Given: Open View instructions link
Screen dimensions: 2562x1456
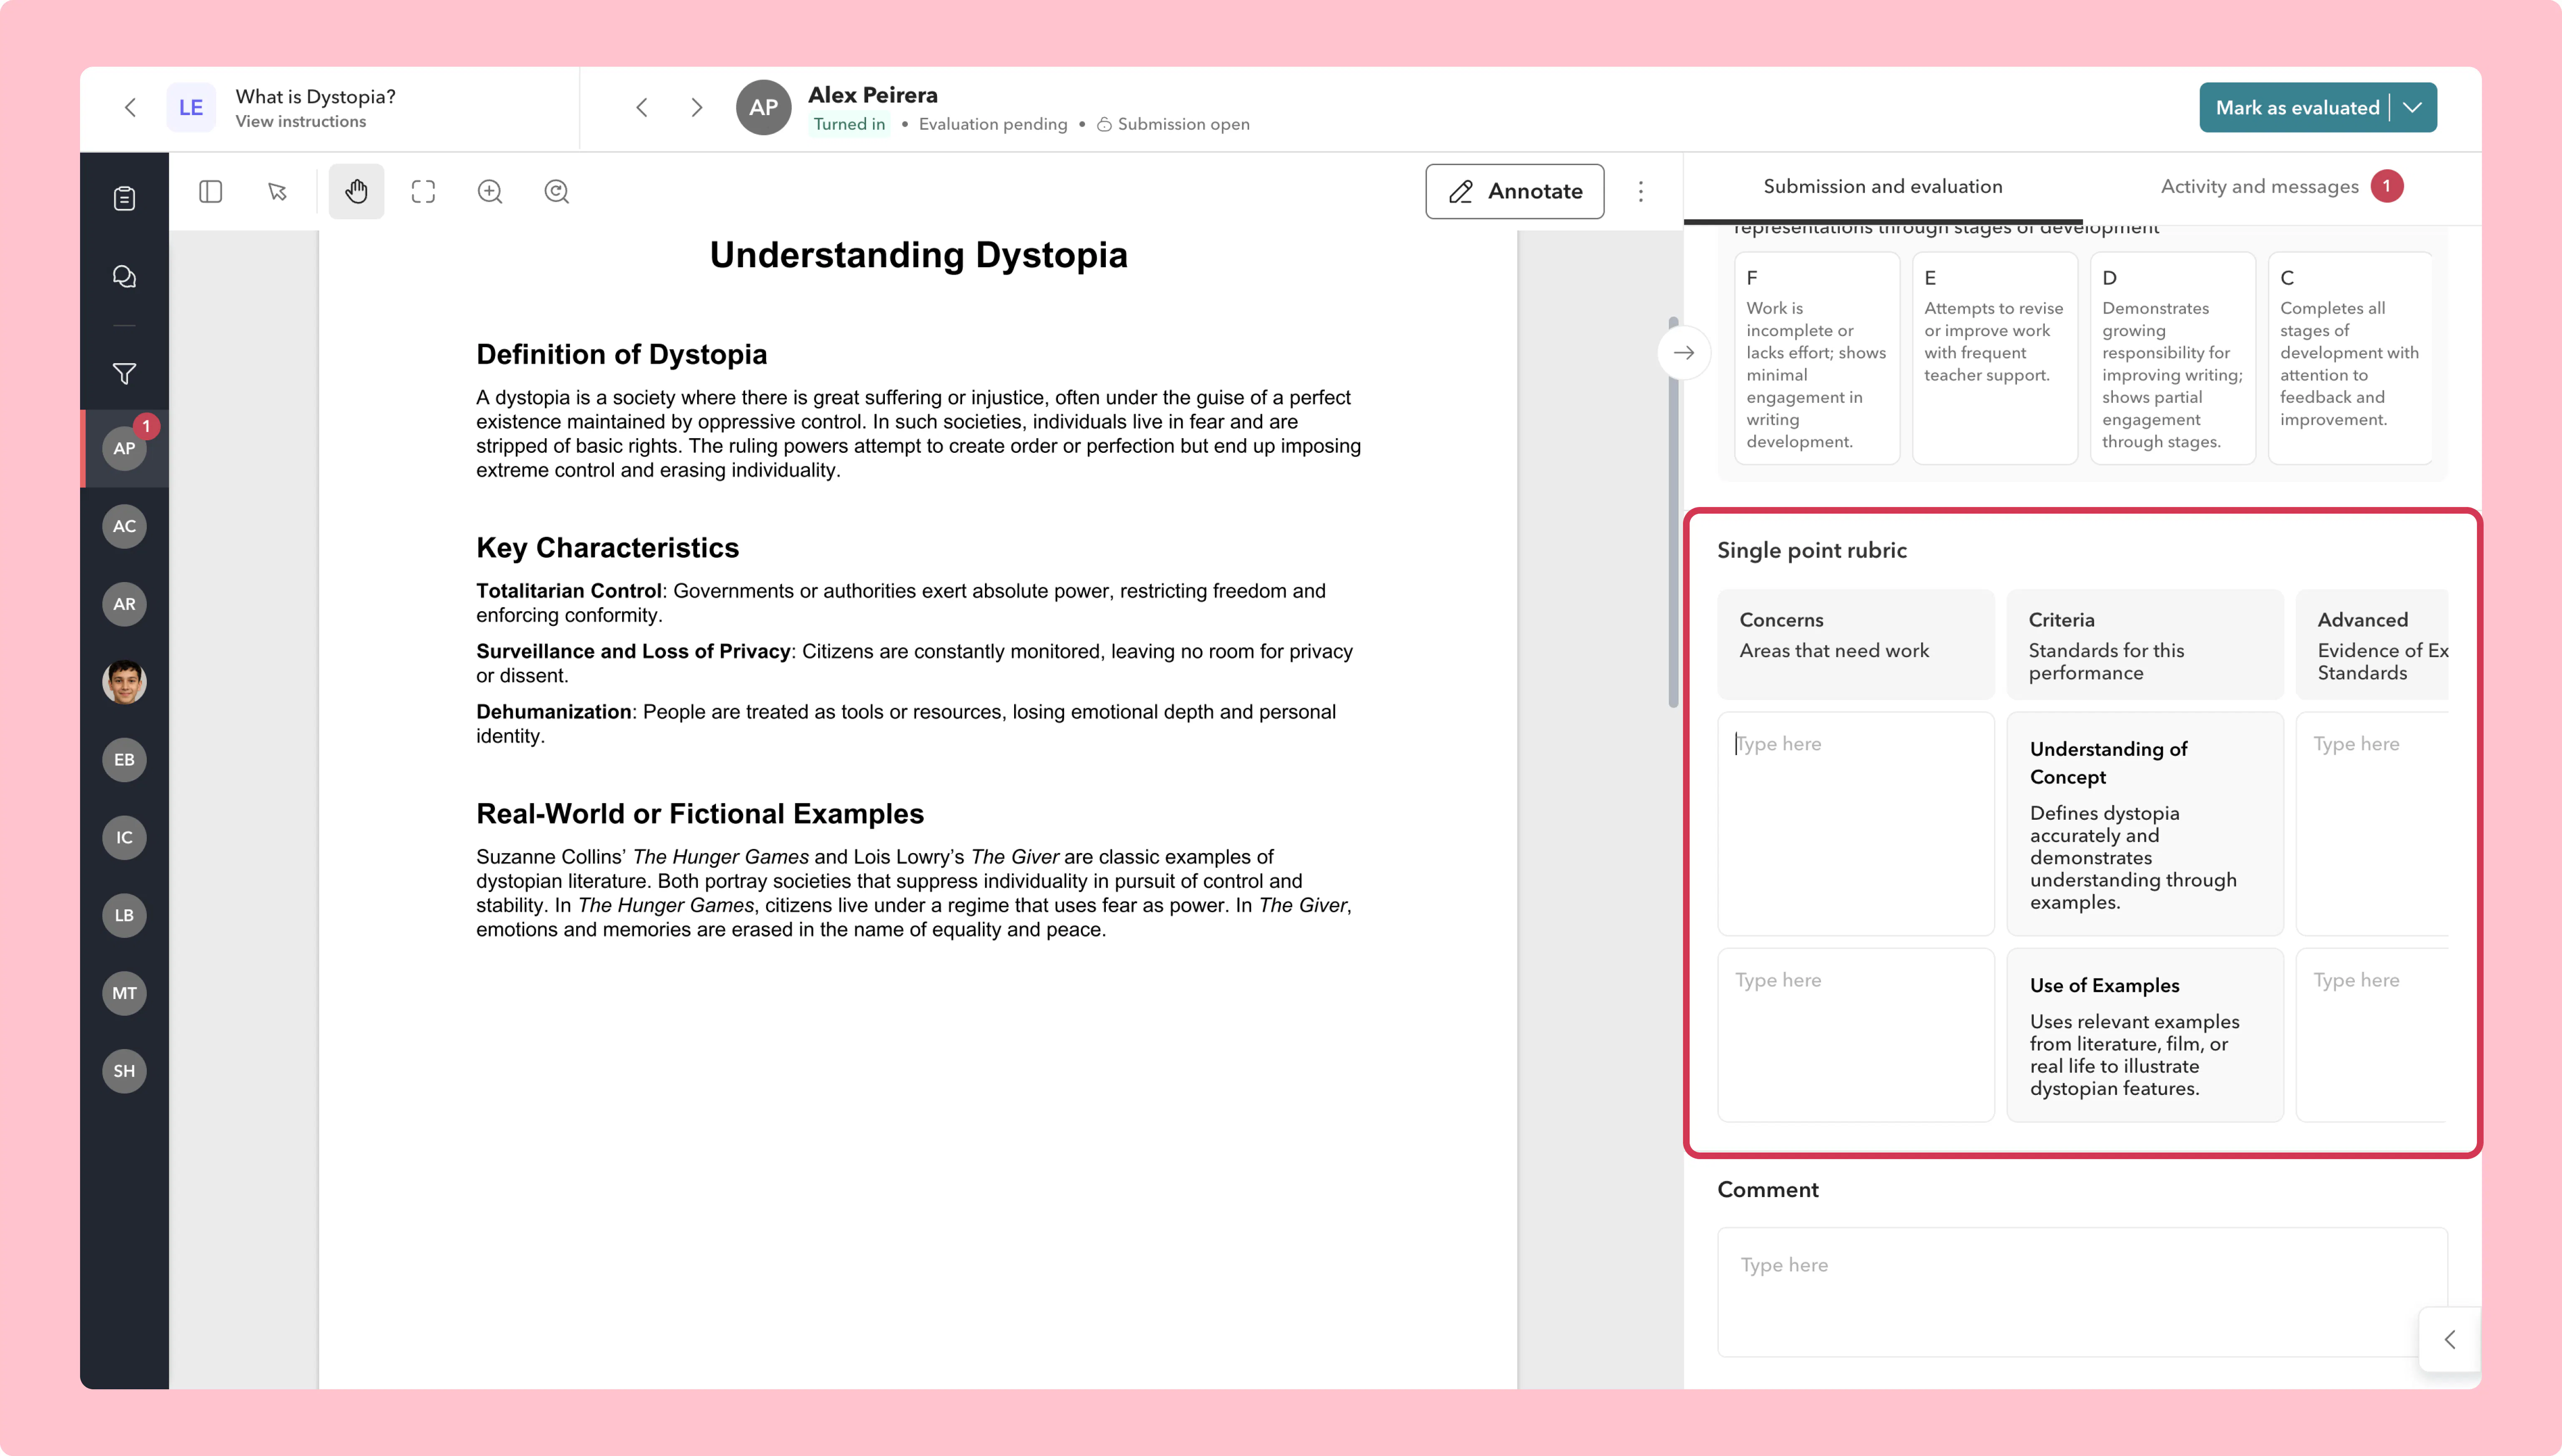Looking at the screenshot, I should click(x=301, y=122).
